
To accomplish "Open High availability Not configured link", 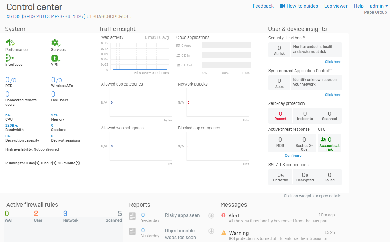I will pos(46,149).
